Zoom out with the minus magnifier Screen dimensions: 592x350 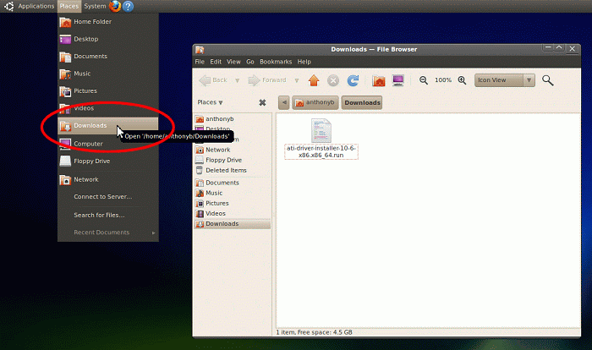tap(424, 80)
